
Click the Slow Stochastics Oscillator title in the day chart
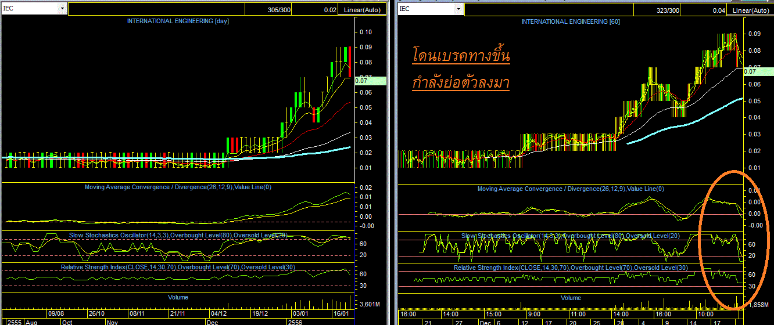click(178, 235)
